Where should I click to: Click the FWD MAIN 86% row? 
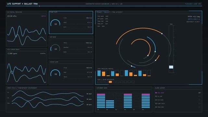[x=103, y=16]
